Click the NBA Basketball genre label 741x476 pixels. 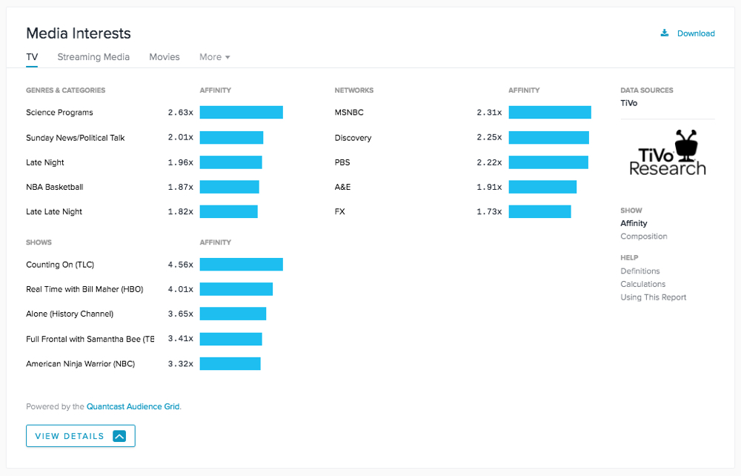[54, 187]
